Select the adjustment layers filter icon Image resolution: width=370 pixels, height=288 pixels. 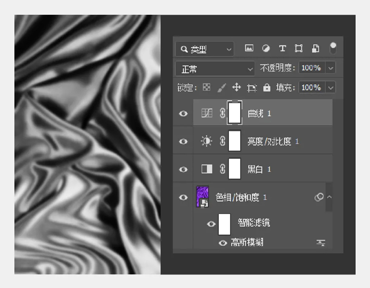266,48
